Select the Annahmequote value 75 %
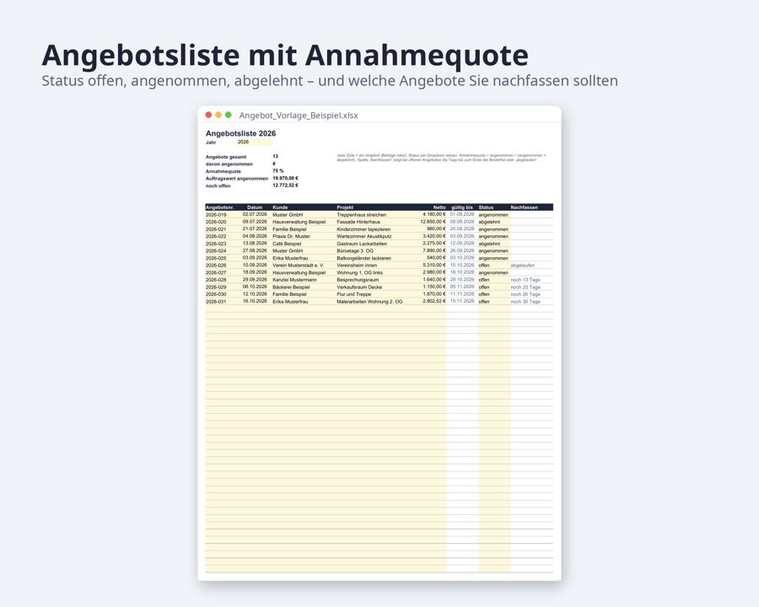The image size is (759, 607). (x=277, y=171)
